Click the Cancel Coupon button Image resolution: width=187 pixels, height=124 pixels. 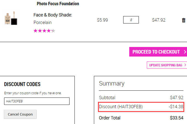(x=20, y=114)
